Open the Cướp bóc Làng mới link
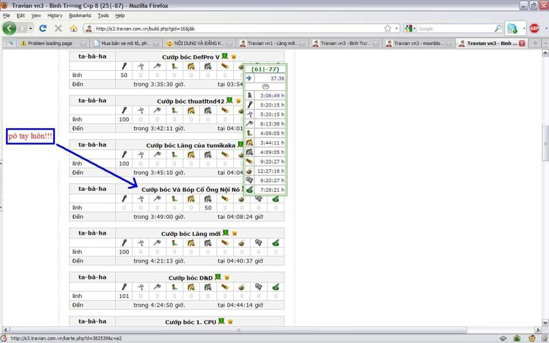The width and height of the screenshot is (549, 343). pyautogui.click(x=190, y=234)
